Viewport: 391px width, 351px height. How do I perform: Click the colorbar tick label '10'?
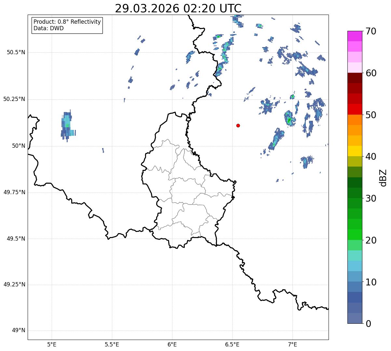[x=372, y=282]
